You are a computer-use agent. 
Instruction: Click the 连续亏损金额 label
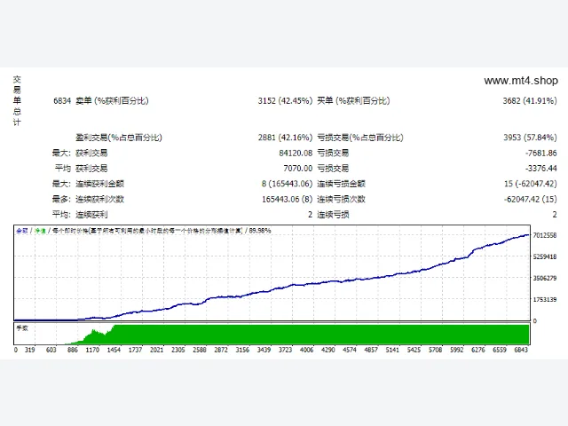point(341,184)
